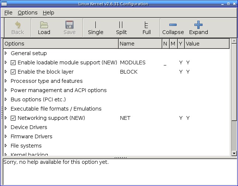Click the Back arrow toolbar icon
The height and width of the screenshot is (186, 238).
click(x=17, y=25)
